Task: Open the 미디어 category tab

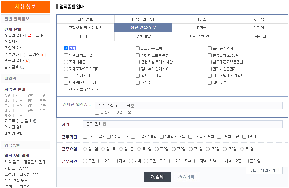Action: pyautogui.click(x=85, y=36)
